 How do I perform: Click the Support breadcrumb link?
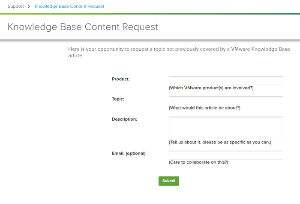click(x=16, y=6)
